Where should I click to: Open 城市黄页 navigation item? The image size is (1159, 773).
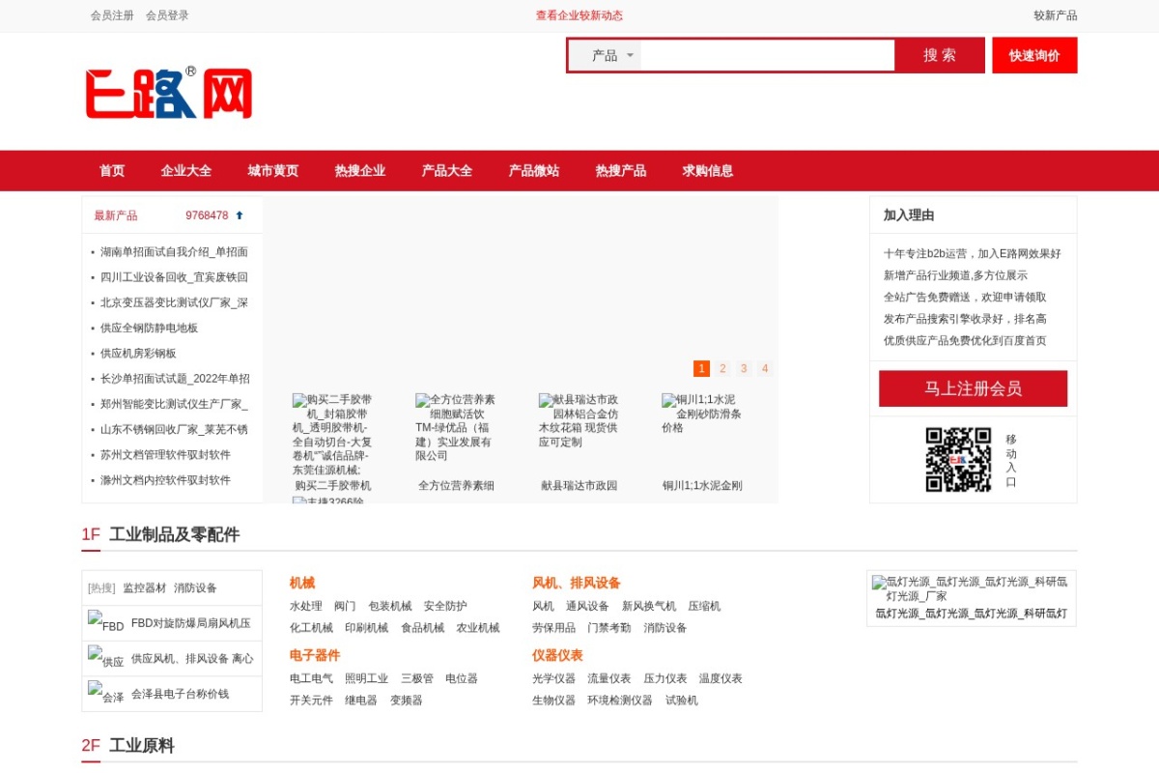[272, 171]
